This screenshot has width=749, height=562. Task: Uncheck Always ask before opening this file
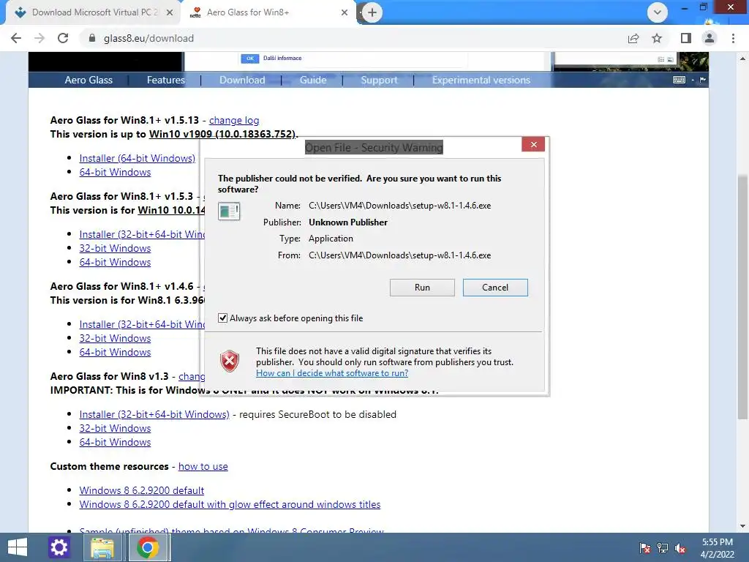coord(222,318)
